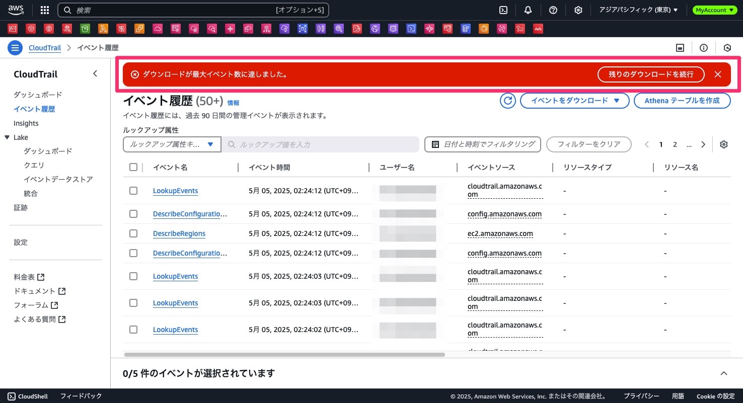This screenshot has height=403, width=743.
Task: Click the square panel icon left of info icon
Action: (x=680, y=48)
